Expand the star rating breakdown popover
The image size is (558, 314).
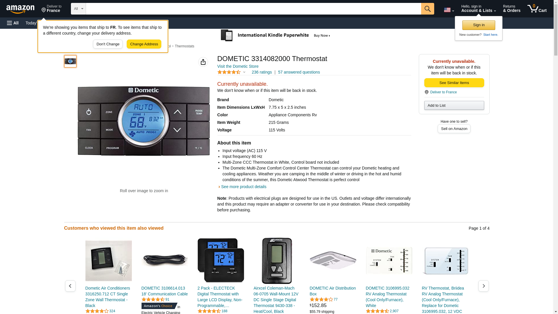point(231,72)
